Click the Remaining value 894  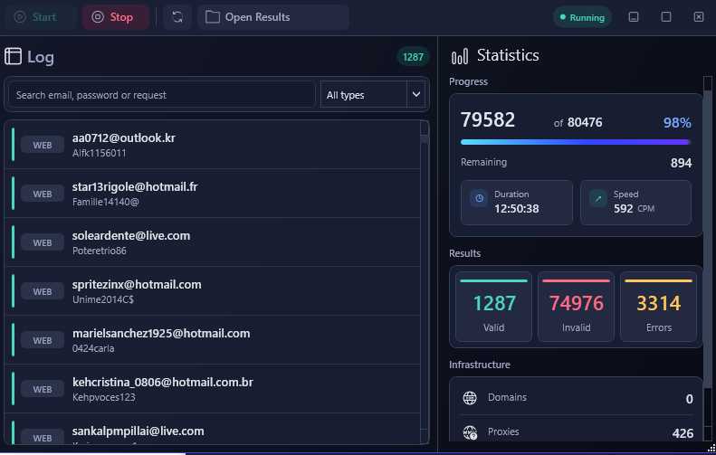(x=681, y=163)
